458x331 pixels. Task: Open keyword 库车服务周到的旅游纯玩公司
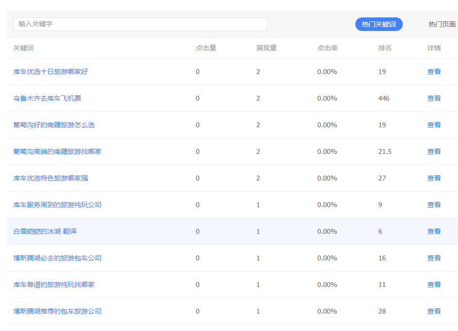pos(57,205)
